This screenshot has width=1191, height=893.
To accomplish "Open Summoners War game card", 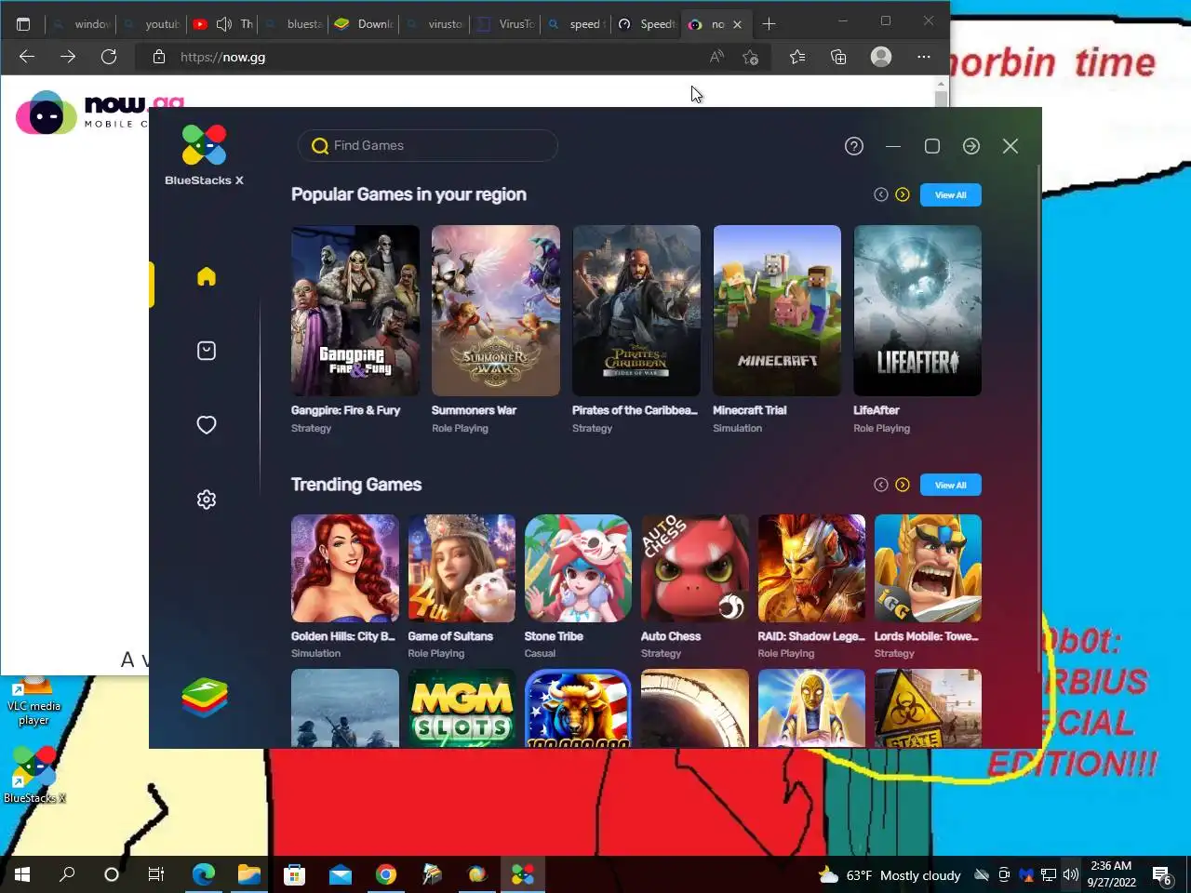I will tap(496, 311).
